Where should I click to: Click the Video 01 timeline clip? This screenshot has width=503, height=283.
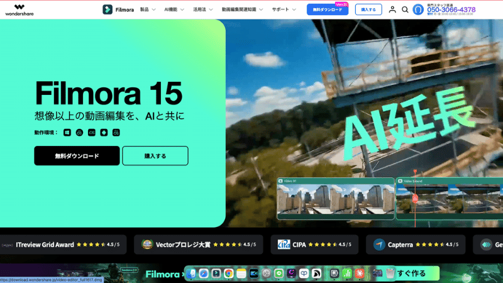[x=336, y=199]
